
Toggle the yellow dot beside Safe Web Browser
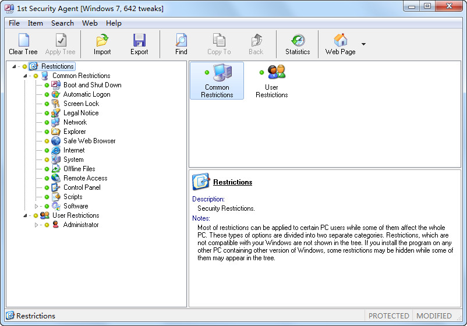coord(47,141)
